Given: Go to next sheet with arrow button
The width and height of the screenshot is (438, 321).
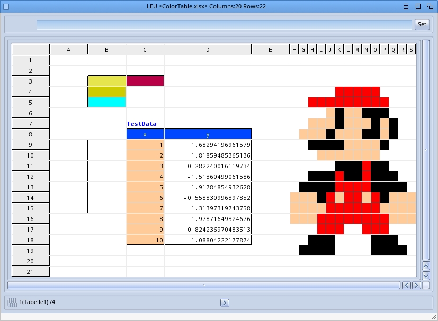Looking at the screenshot, I should [225, 302].
